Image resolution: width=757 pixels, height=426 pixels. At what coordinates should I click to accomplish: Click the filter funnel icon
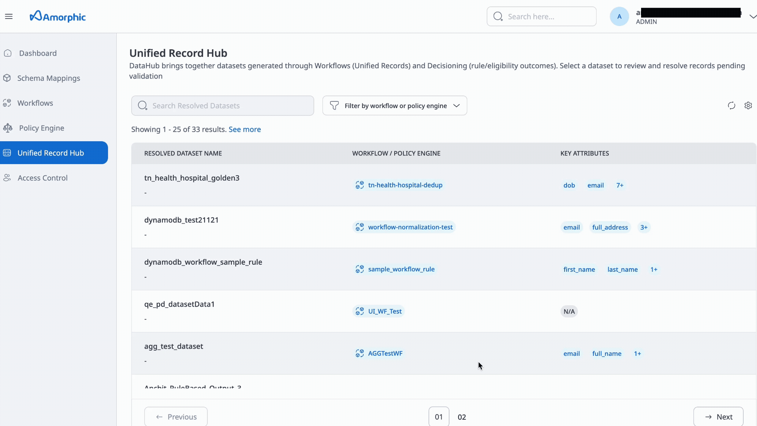coord(334,105)
